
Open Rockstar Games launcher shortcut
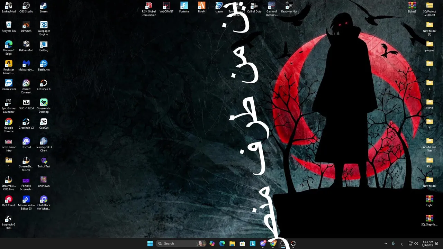(x=9, y=67)
